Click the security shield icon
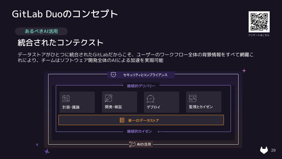The image size is (282, 159). 113,74
